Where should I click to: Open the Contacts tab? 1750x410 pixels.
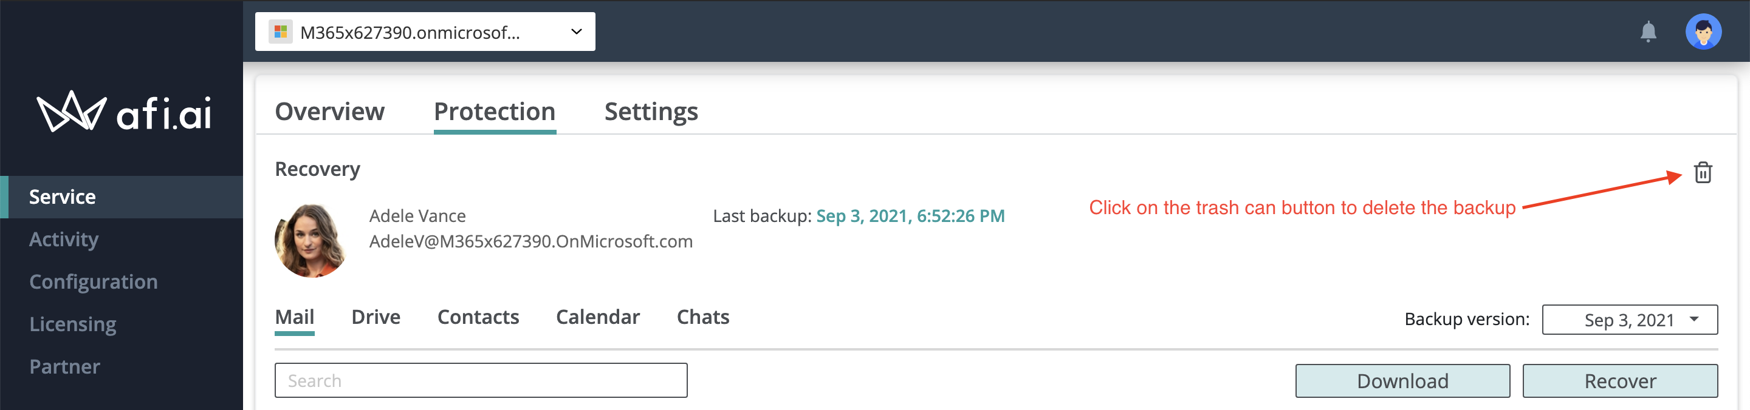478,317
